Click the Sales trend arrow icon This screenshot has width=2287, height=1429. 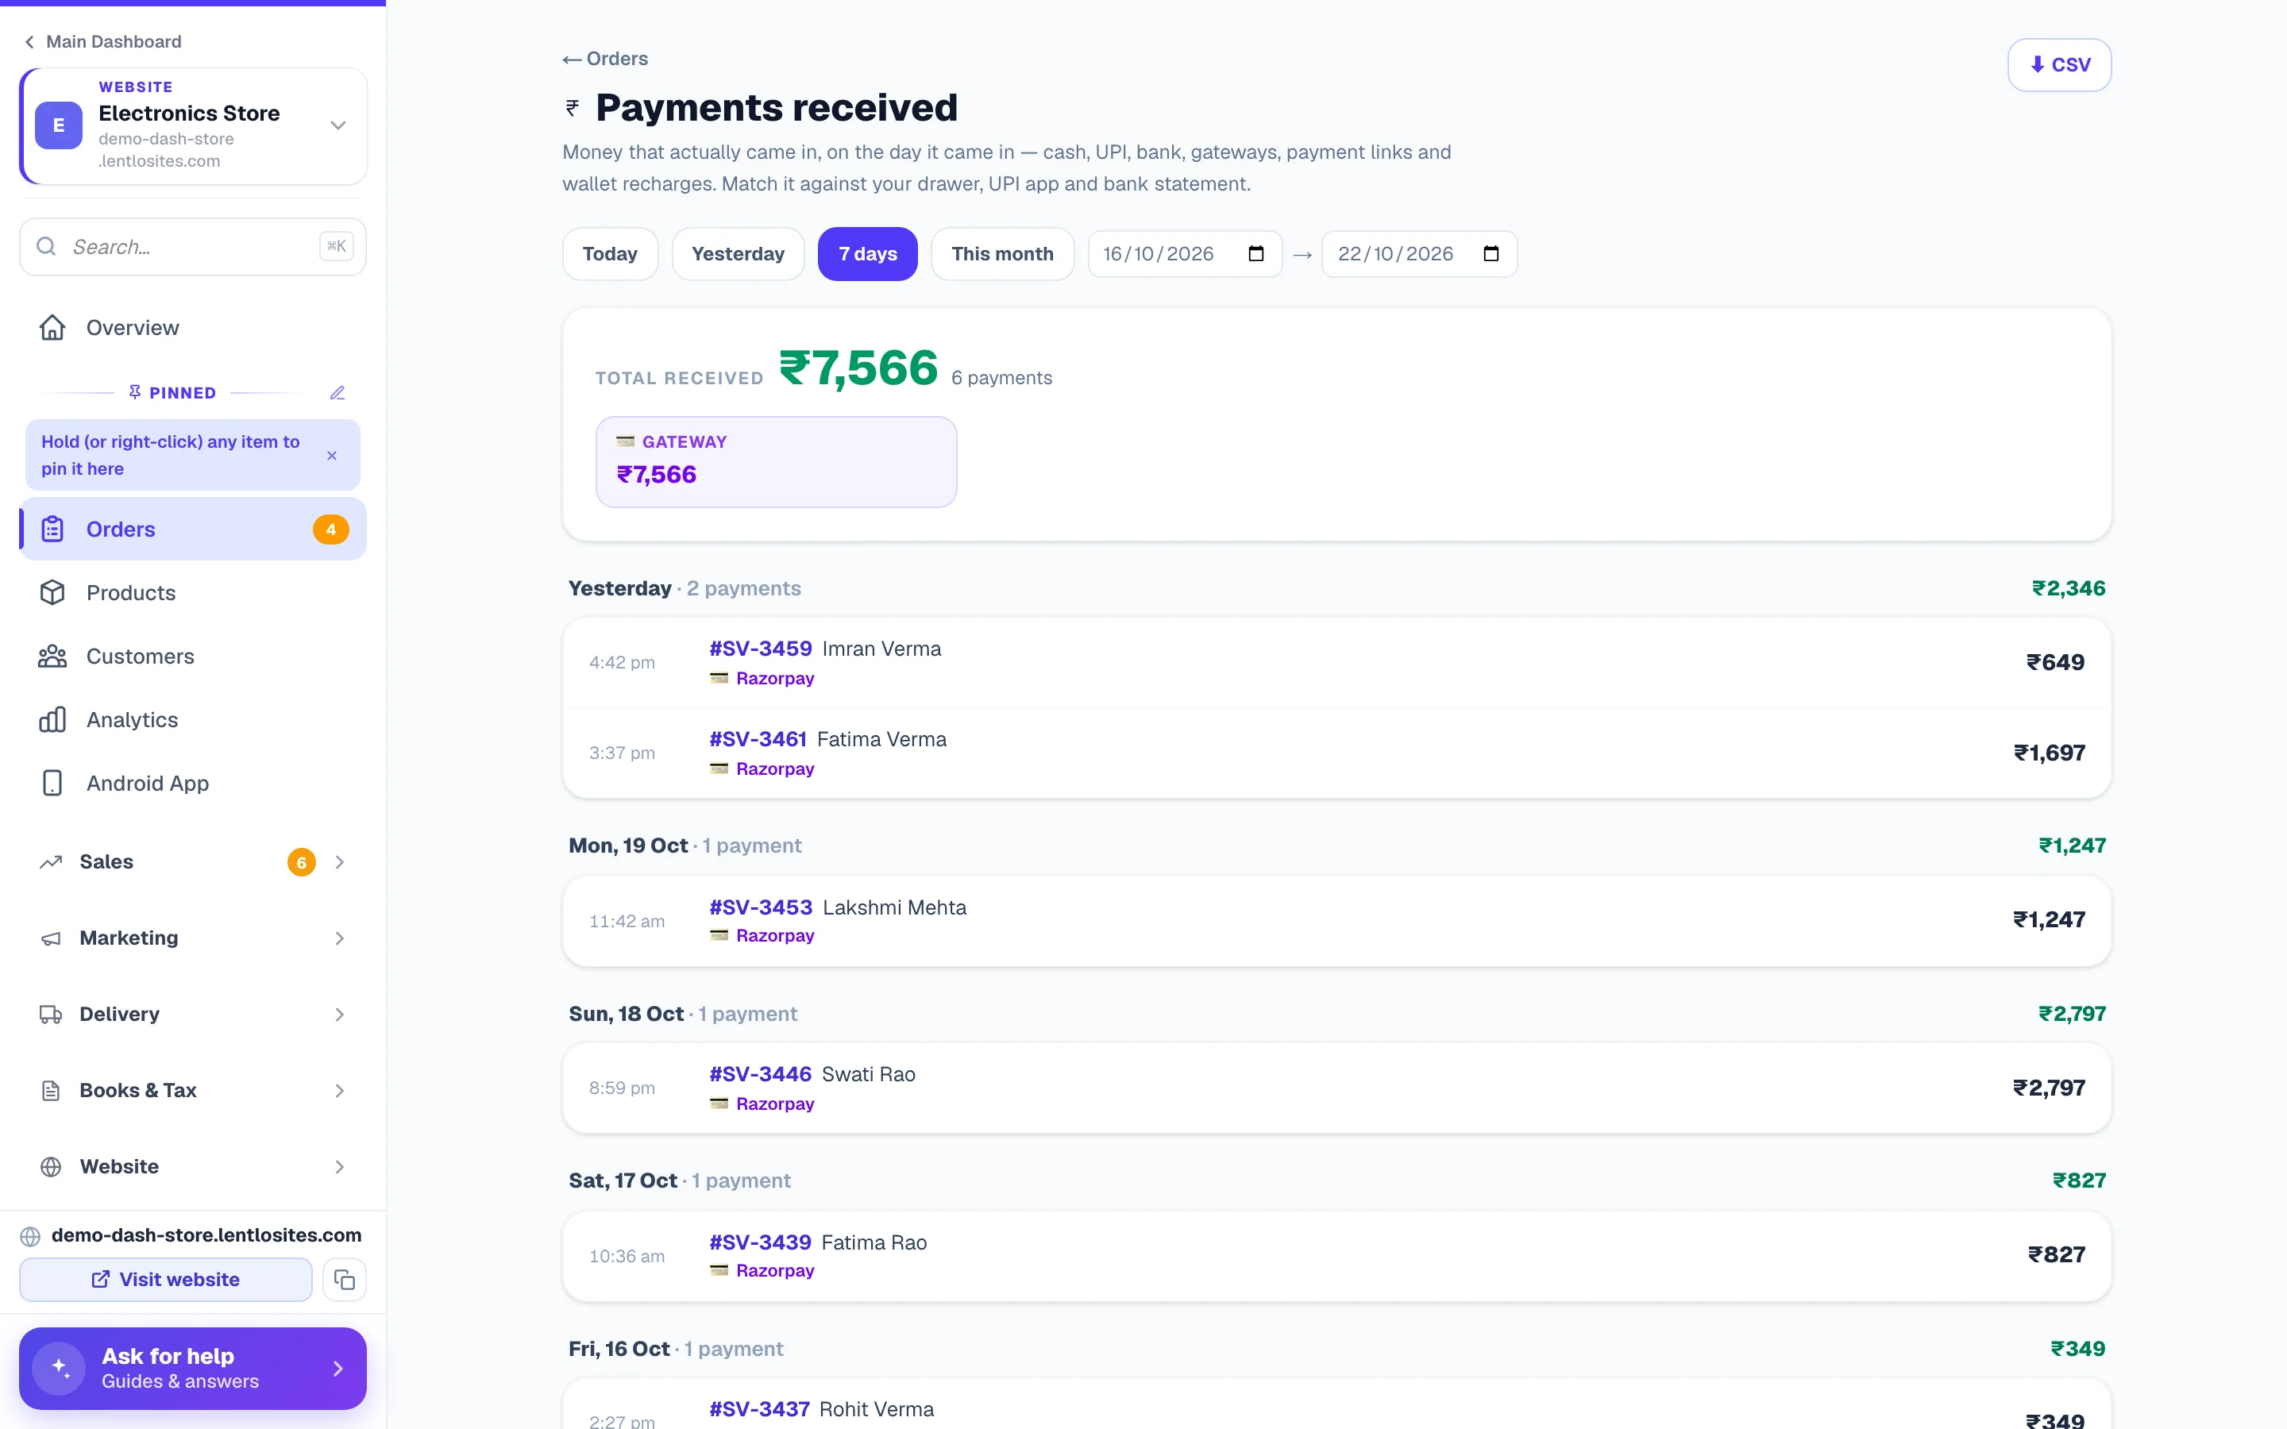(x=51, y=862)
